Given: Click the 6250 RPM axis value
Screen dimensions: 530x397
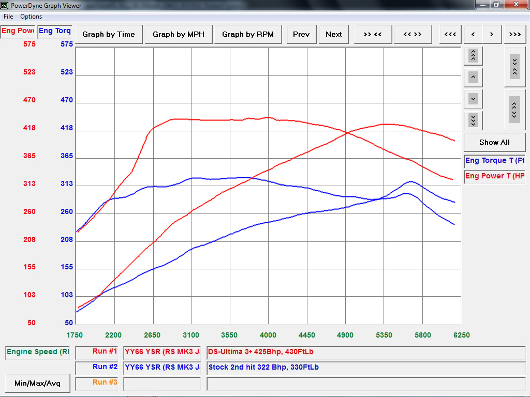Looking at the screenshot, I should coord(462,335).
